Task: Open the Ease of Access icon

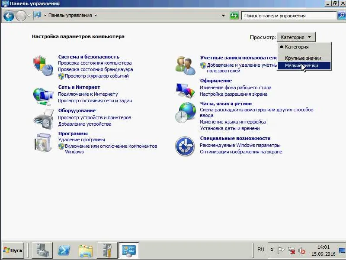Action: tap(185, 146)
